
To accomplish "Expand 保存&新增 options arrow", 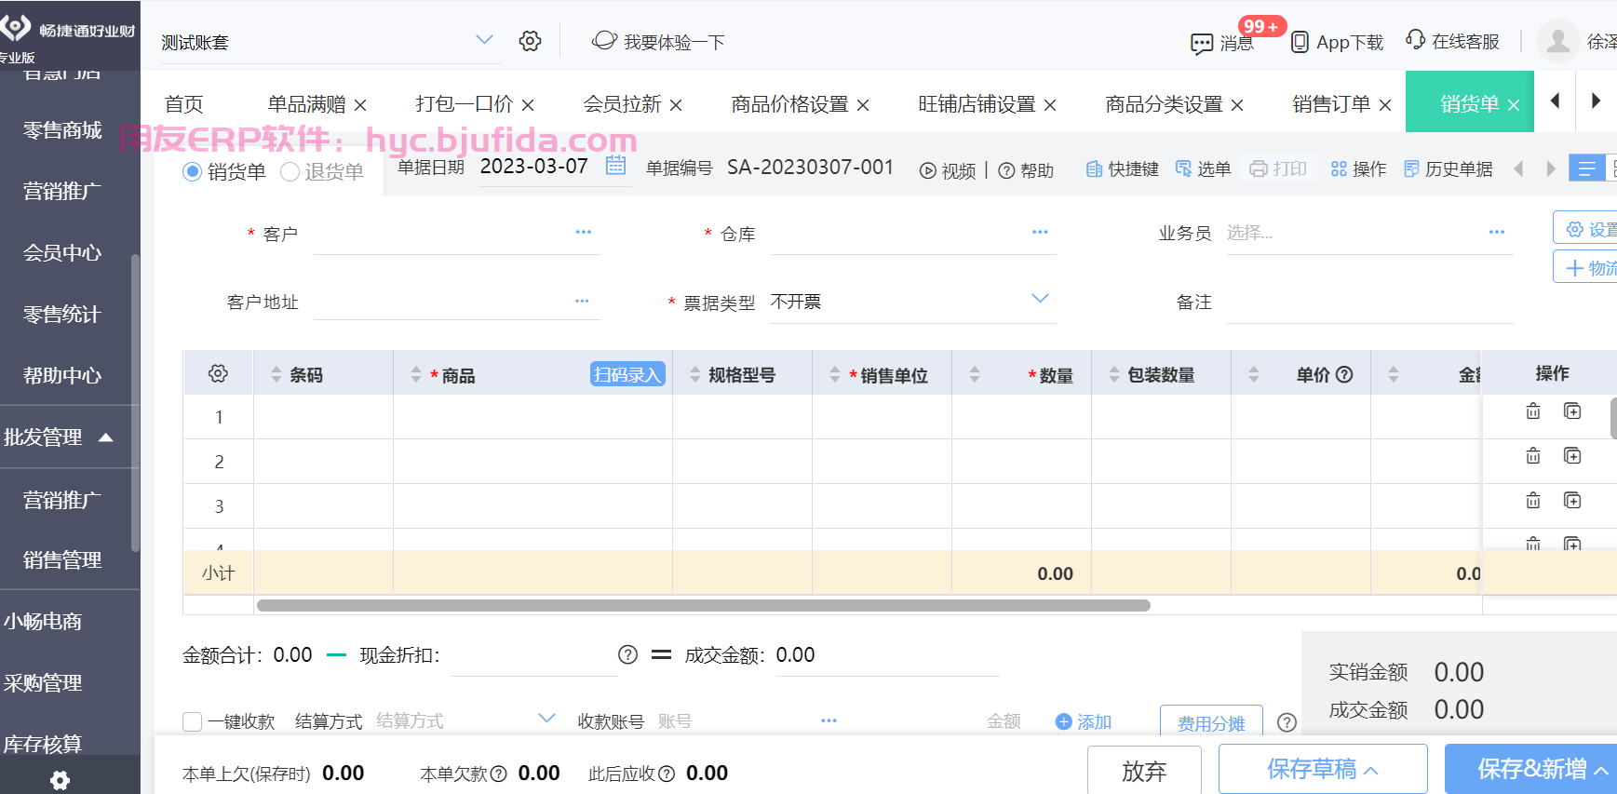I will pyautogui.click(x=1601, y=771).
